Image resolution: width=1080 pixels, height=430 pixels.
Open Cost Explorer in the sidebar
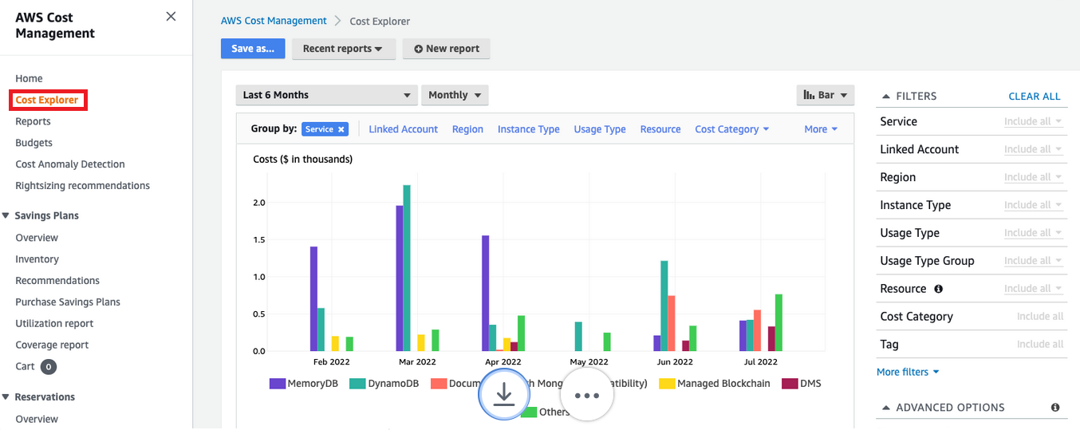tap(47, 100)
